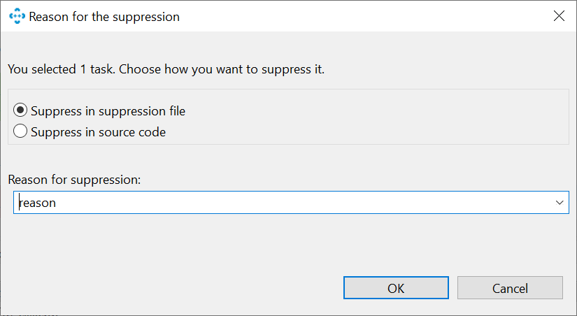
Task: Click the dialog title 'Reason for the suppression'
Action: pyautogui.click(x=104, y=17)
